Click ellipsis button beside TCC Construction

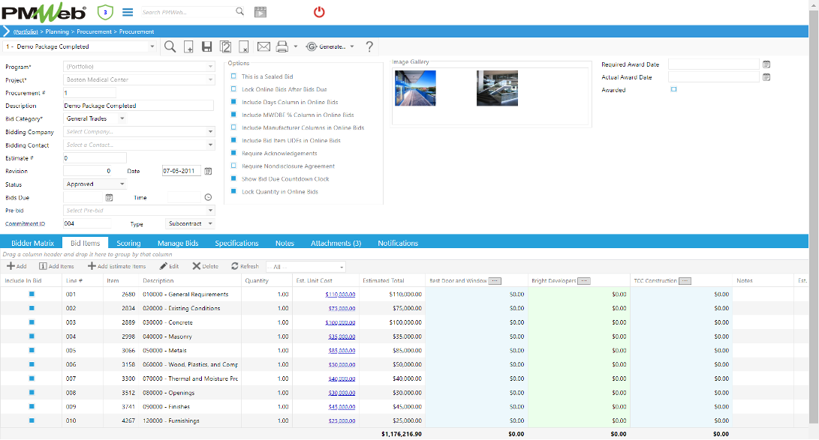click(x=685, y=281)
